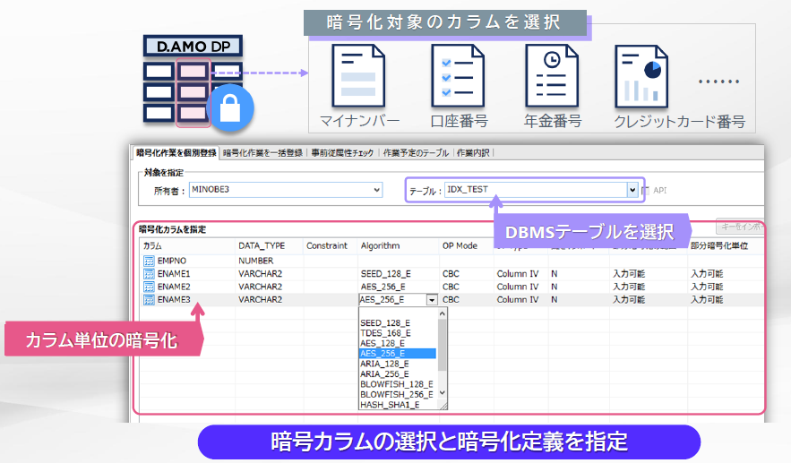Open the 所有者 MINOBE3 dropdown
The image size is (791, 463).
(376, 190)
